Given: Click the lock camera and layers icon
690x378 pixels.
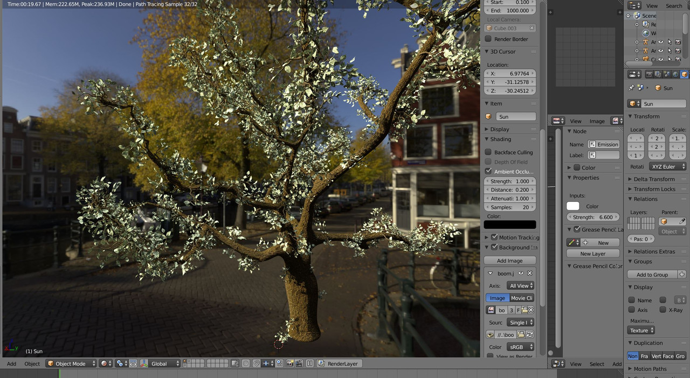Looking at the screenshot, I should point(236,363).
